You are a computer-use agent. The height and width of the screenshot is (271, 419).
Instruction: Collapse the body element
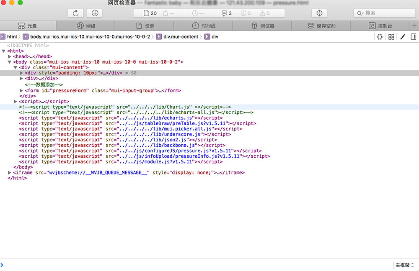coord(9,62)
